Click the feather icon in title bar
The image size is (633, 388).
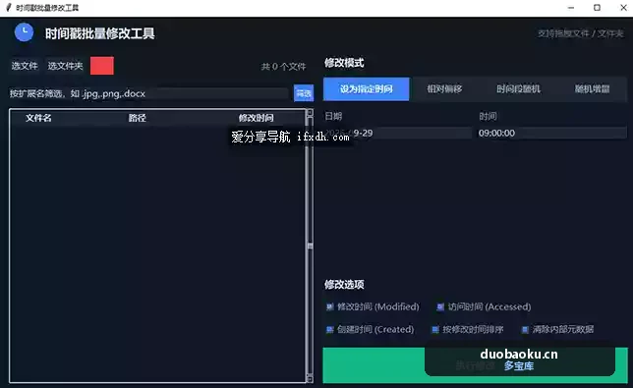pos(8,8)
